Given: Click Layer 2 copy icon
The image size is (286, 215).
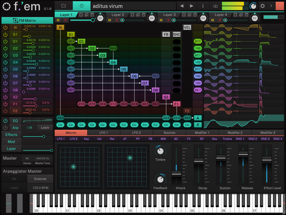Looking at the screenshot, I should (138, 15).
